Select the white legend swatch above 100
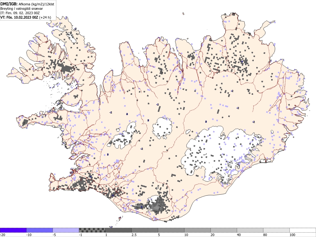This screenshot has width=316, height=237. 303,230
